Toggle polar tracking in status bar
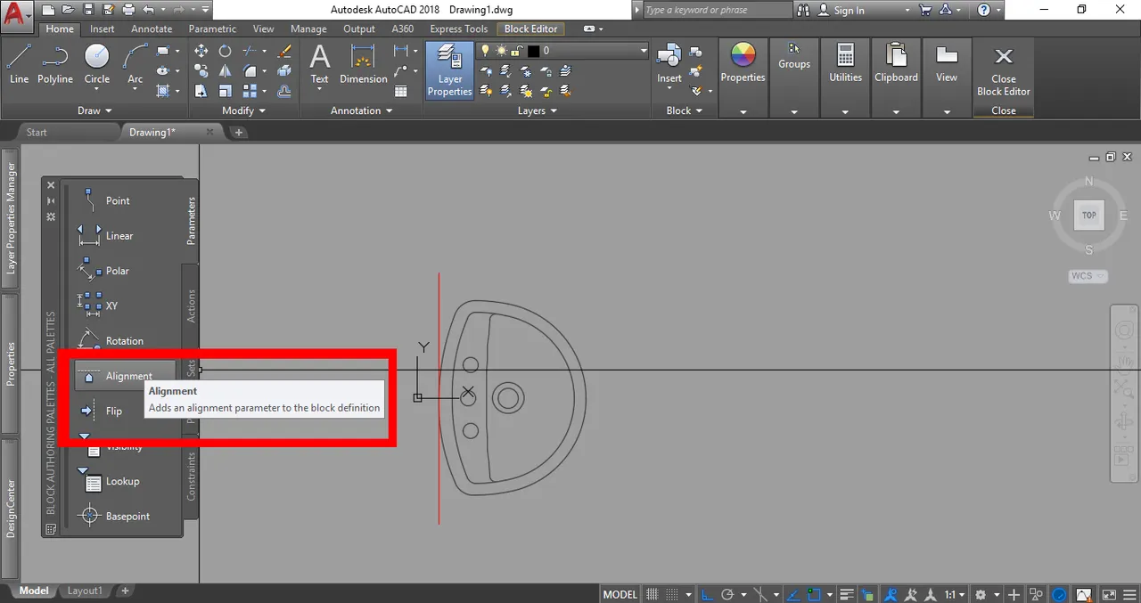The height and width of the screenshot is (603, 1141). pyautogui.click(x=727, y=594)
